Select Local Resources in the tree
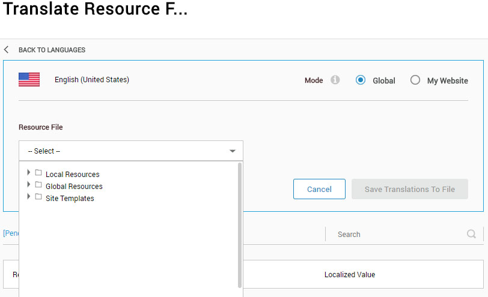 (x=73, y=175)
